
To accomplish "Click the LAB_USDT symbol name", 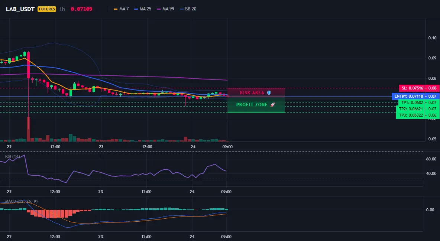I will [20, 9].
